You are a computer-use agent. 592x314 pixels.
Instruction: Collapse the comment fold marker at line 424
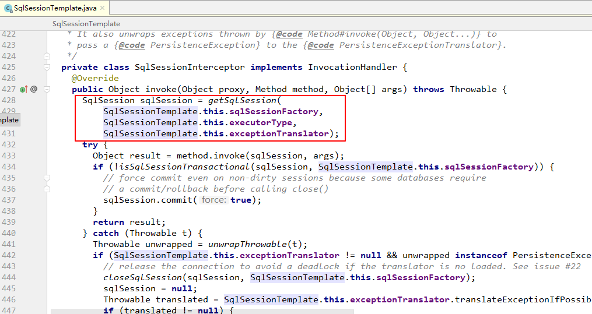pyautogui.click(x=46, y=56)
